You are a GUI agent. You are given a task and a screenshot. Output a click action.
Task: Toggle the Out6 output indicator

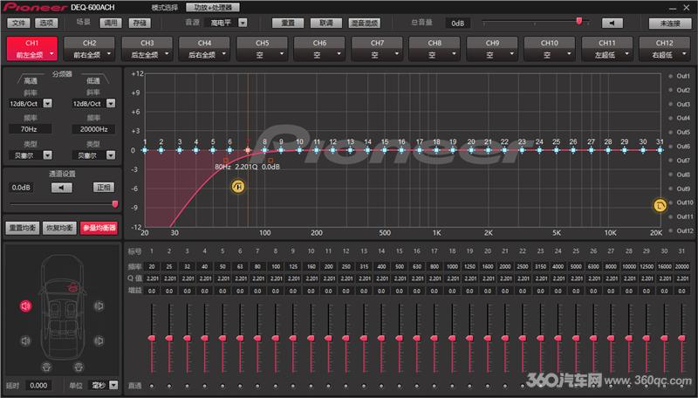[x=670, y=147]
